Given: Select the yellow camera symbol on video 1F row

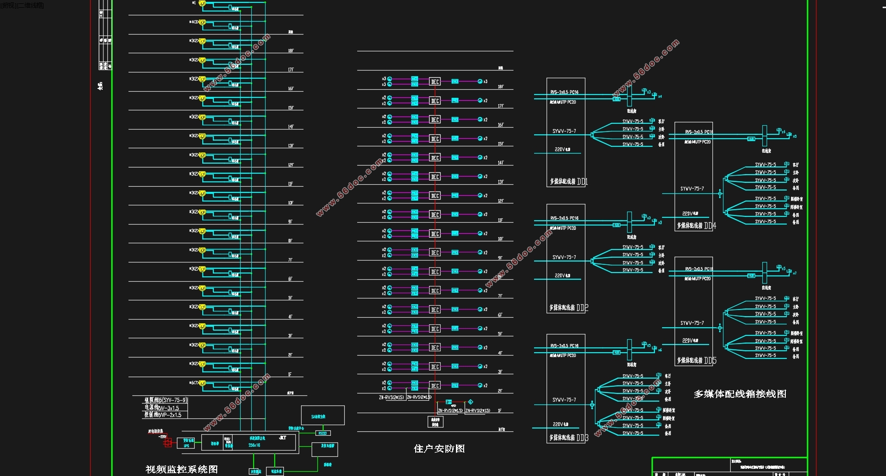Looking at the screenshot, I should (x=202, y=364).
